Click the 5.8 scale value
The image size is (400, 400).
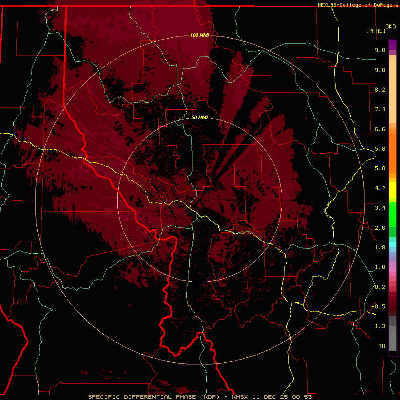pyautogui.click(x=380, y=149)
